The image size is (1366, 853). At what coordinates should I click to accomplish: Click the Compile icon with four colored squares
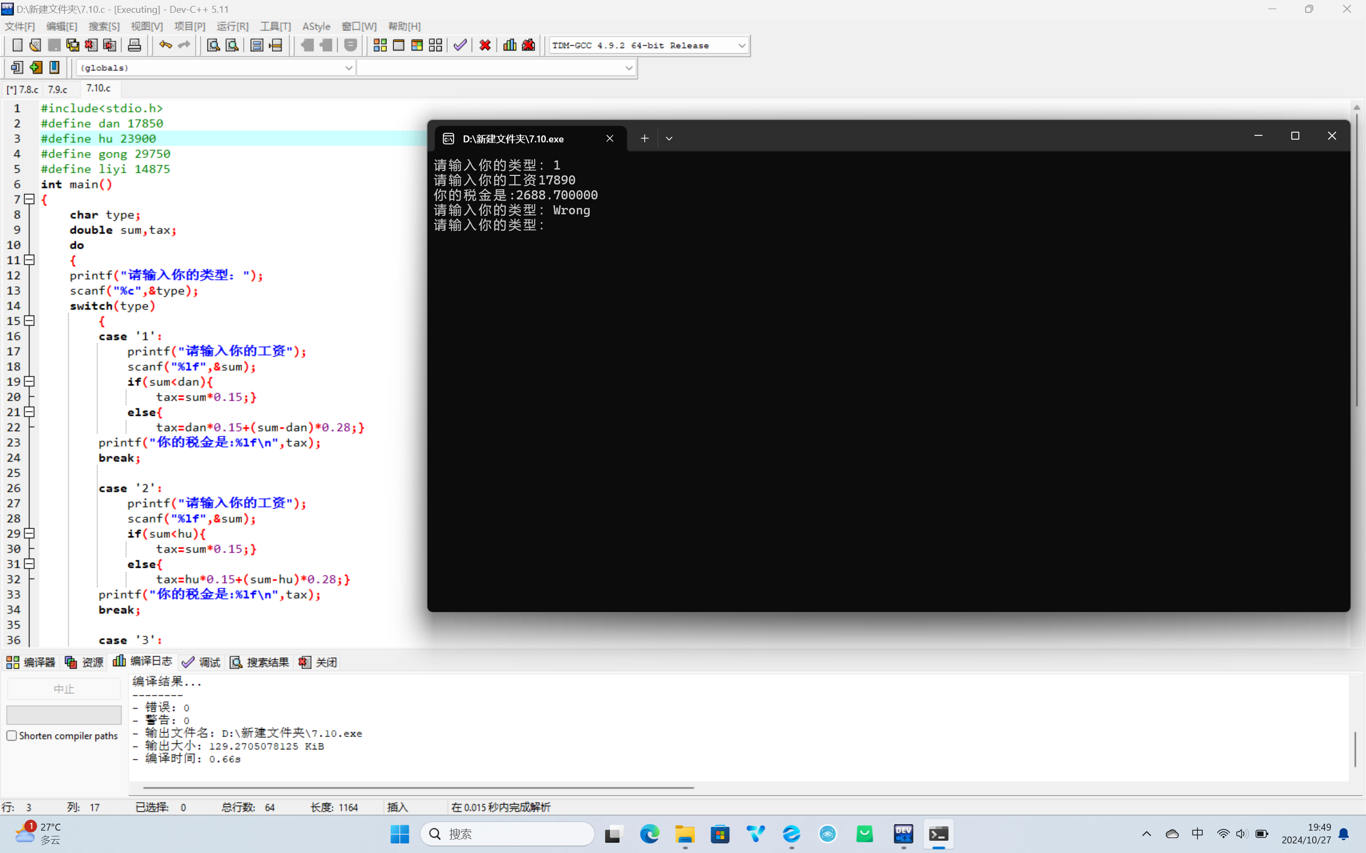[x=380, y=45]
